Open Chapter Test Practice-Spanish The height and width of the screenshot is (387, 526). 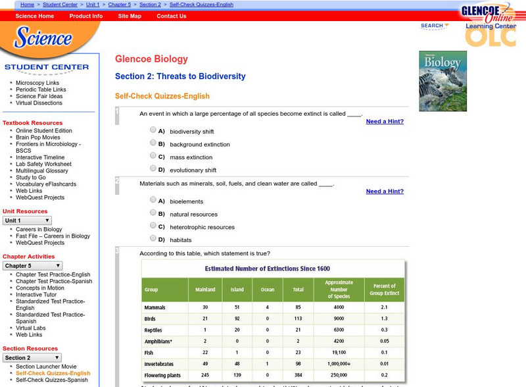tap(54, 281)
